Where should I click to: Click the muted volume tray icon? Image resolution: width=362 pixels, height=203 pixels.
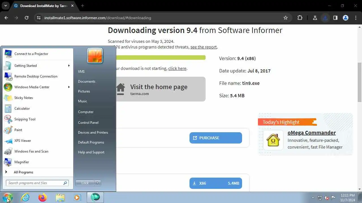point(327,198)
